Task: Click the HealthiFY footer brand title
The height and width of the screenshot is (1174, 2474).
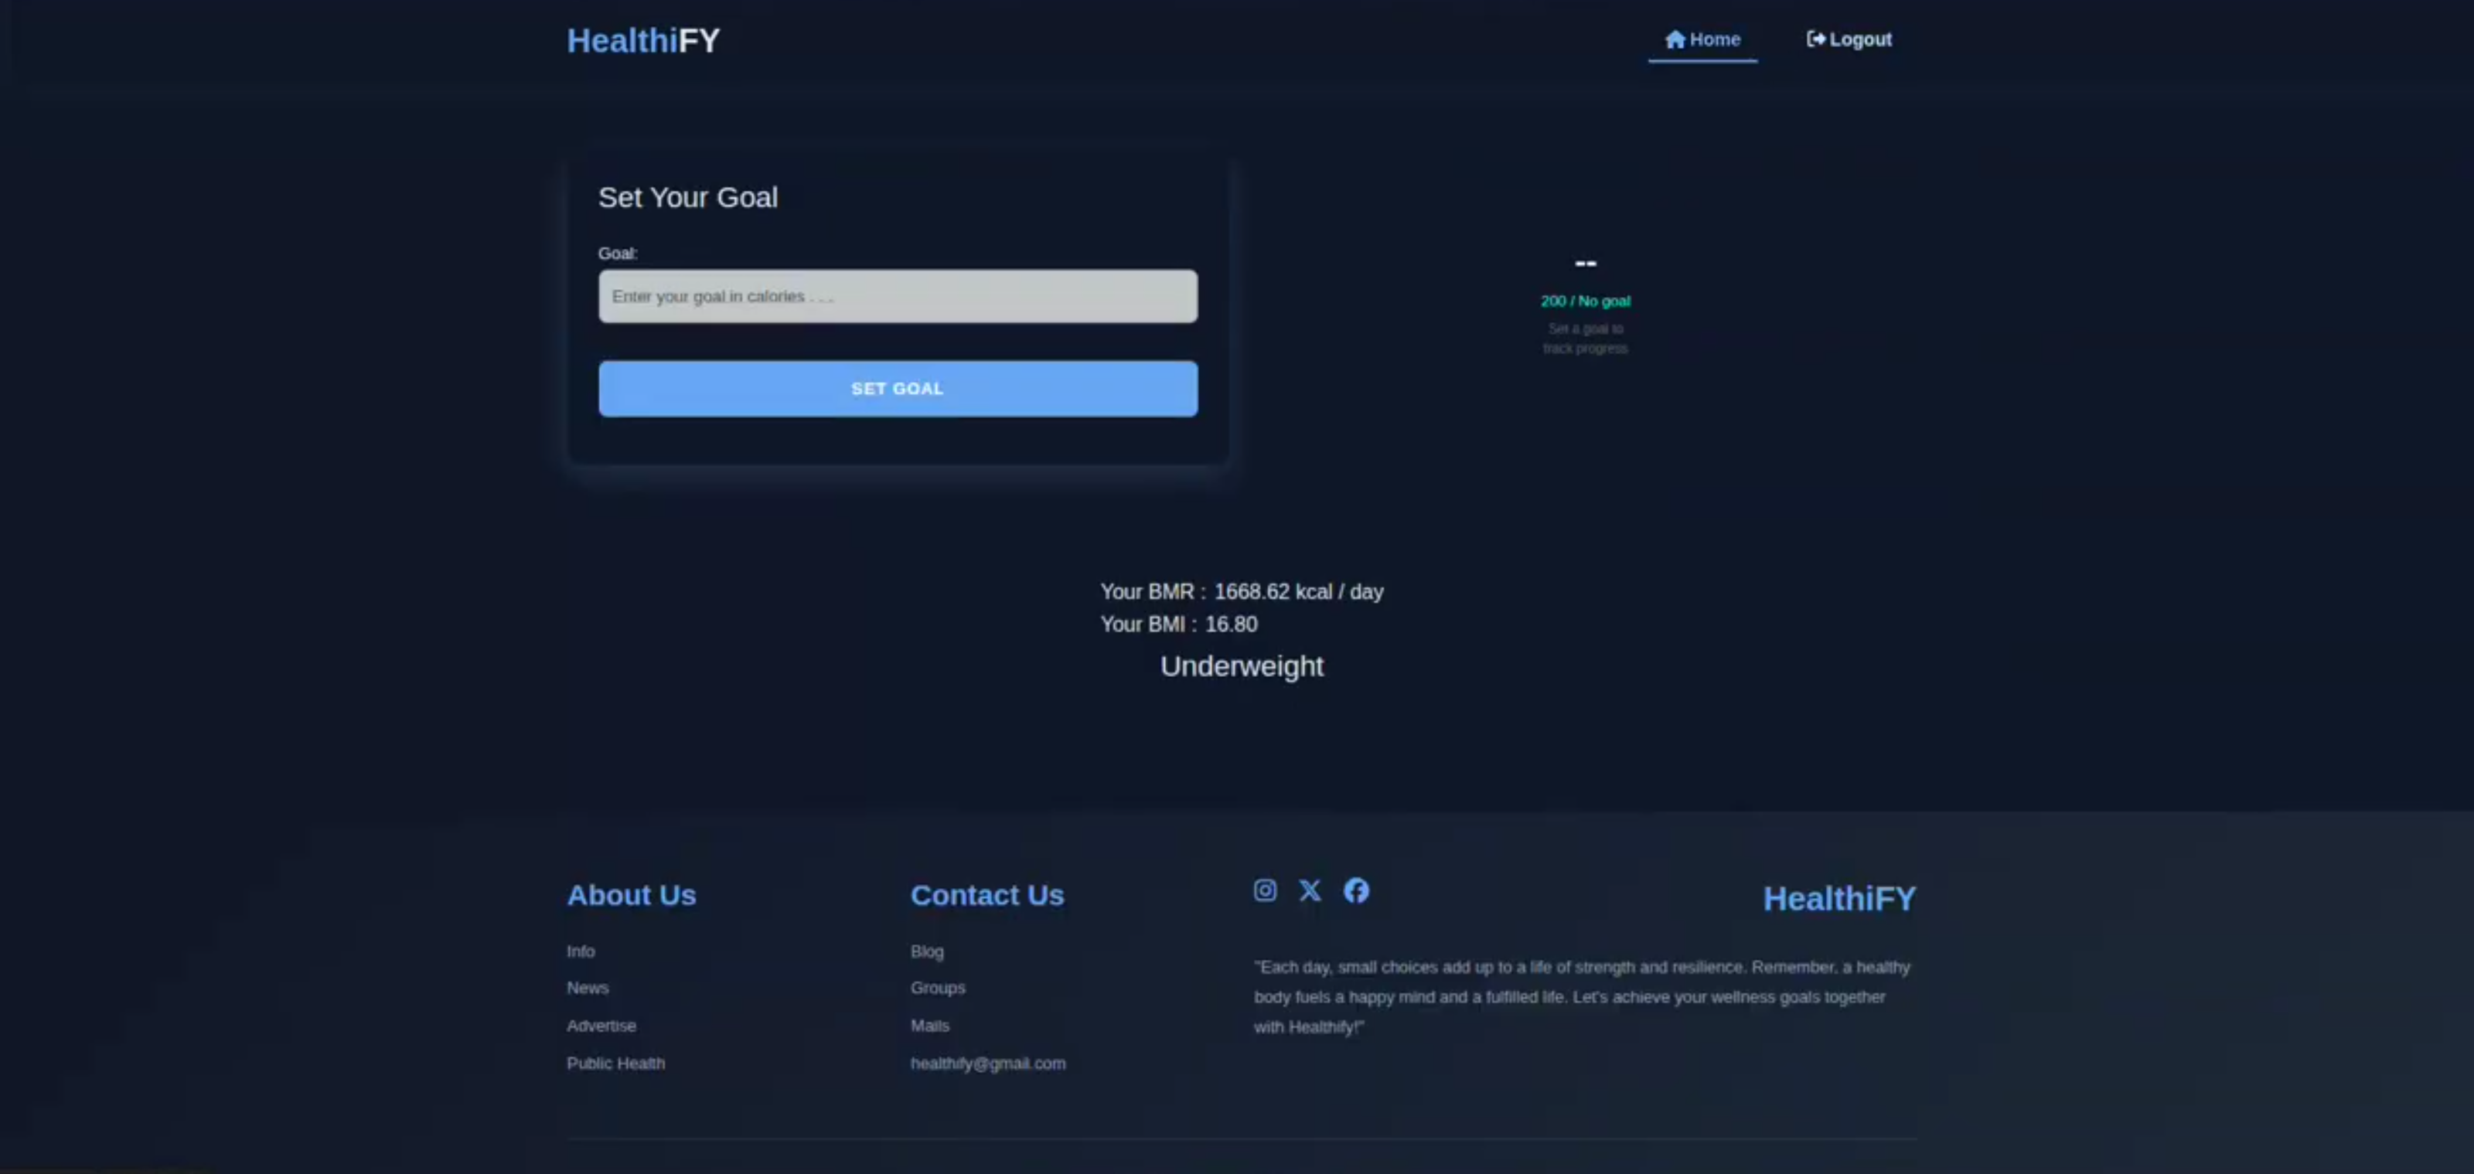Action: (1839, 899)
